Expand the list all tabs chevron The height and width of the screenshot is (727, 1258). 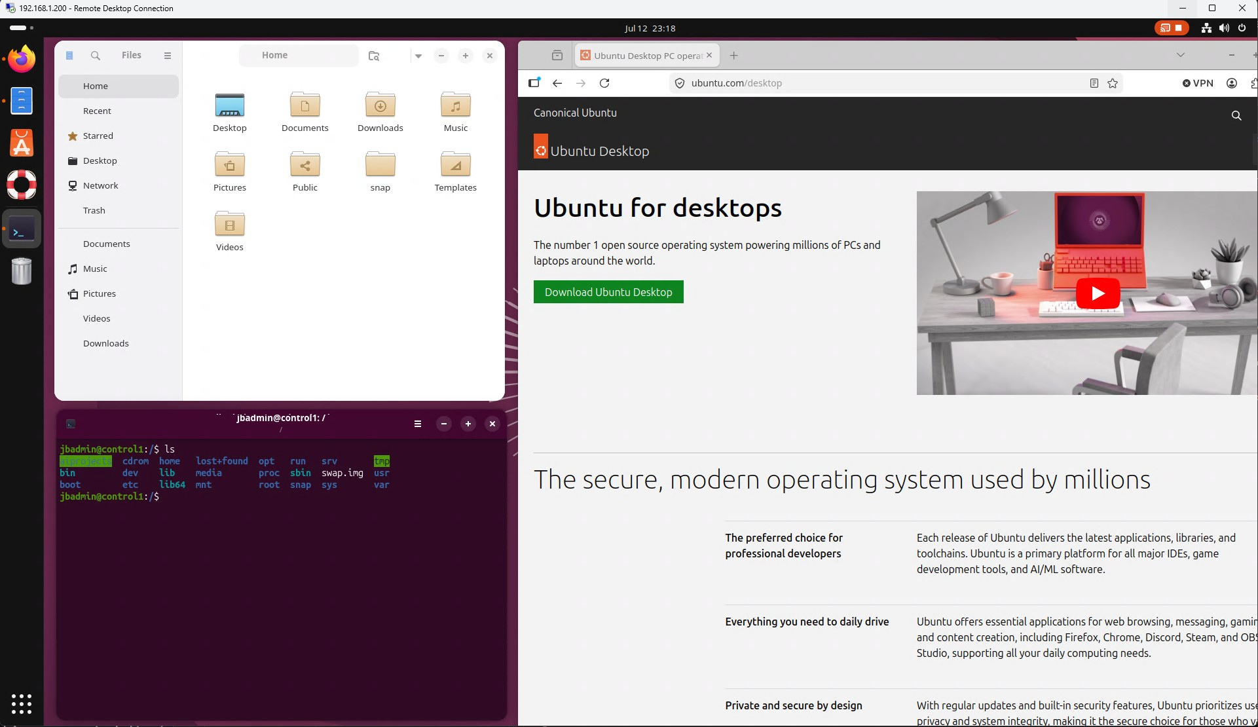coord(1181,55)
